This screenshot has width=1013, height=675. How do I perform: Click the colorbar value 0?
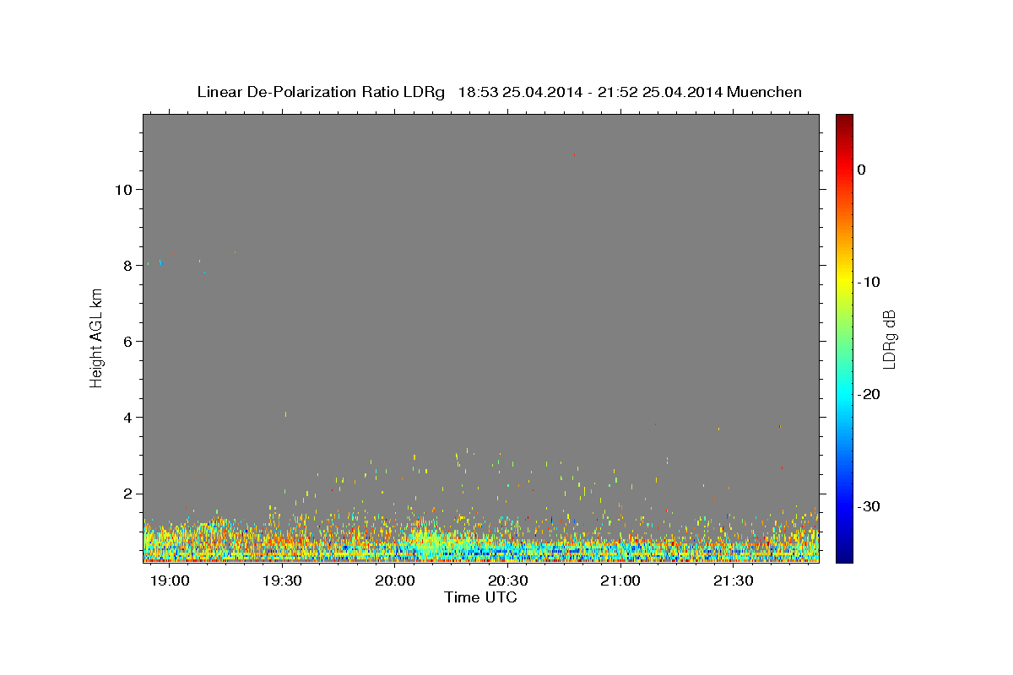coord(862,170)
